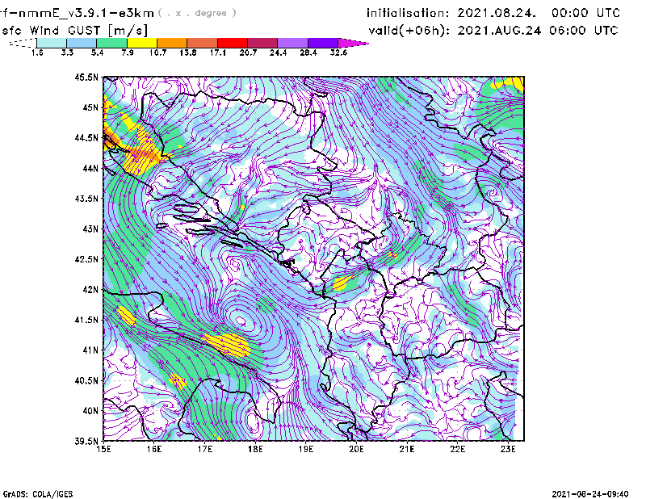Click the 43.5N latitude axis label
The height and width of the screenshot is (499, 646).
pyautogui.click(x=86, y=198)
